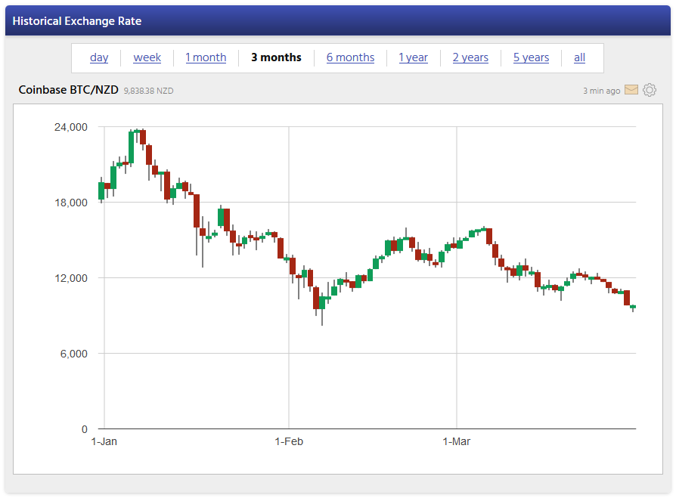Switch to the day range
The width and height of the screenshot is (676, 498).
tap(99, 57)
